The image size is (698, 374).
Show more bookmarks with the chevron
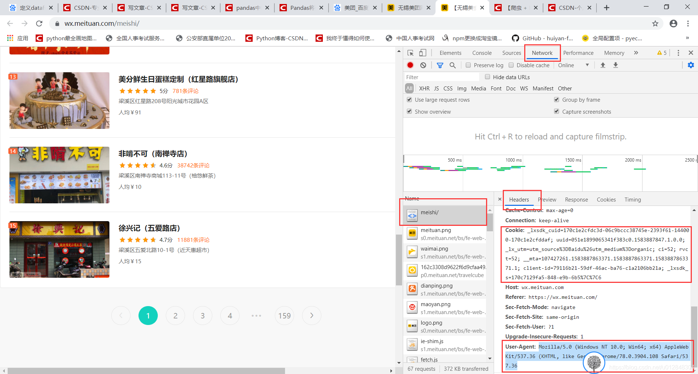687,38
